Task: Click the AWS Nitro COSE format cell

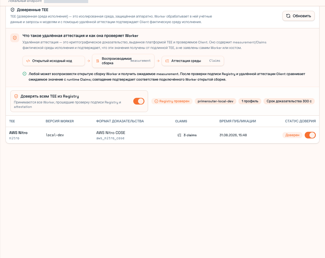Action: click(111, 133)
